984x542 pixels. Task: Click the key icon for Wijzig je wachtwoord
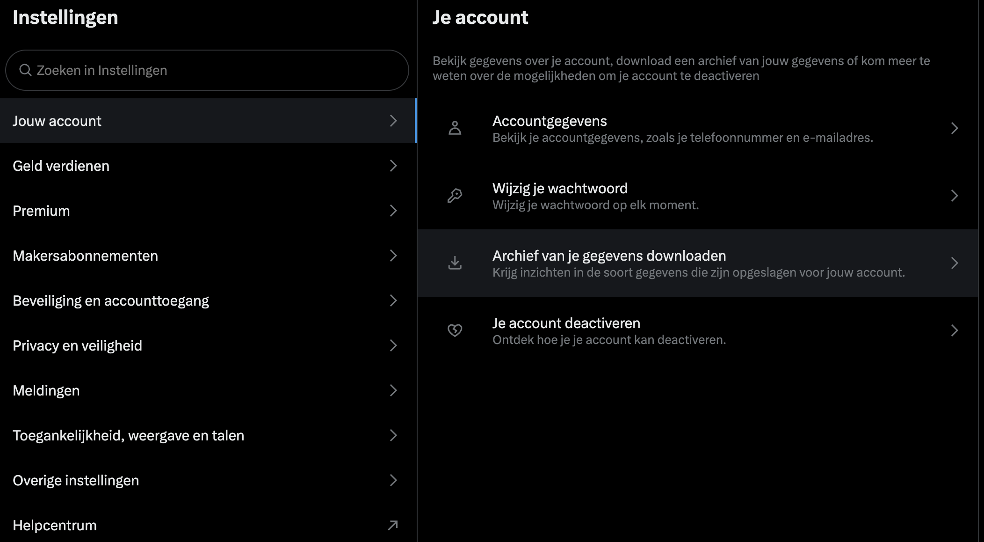tap(455, 196)
